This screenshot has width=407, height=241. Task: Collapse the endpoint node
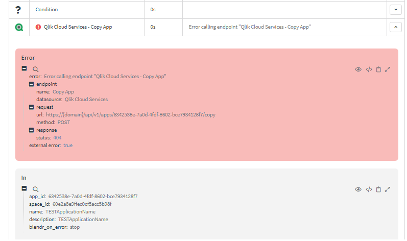pos(31,84)
